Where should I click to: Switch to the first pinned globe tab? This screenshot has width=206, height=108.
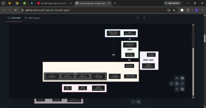tap(10, 3)
